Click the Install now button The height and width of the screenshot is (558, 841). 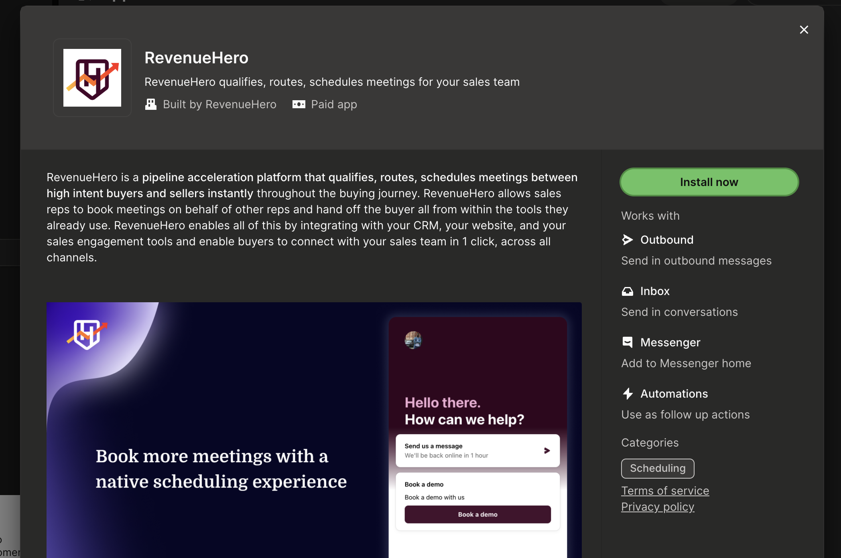[709, 182]
